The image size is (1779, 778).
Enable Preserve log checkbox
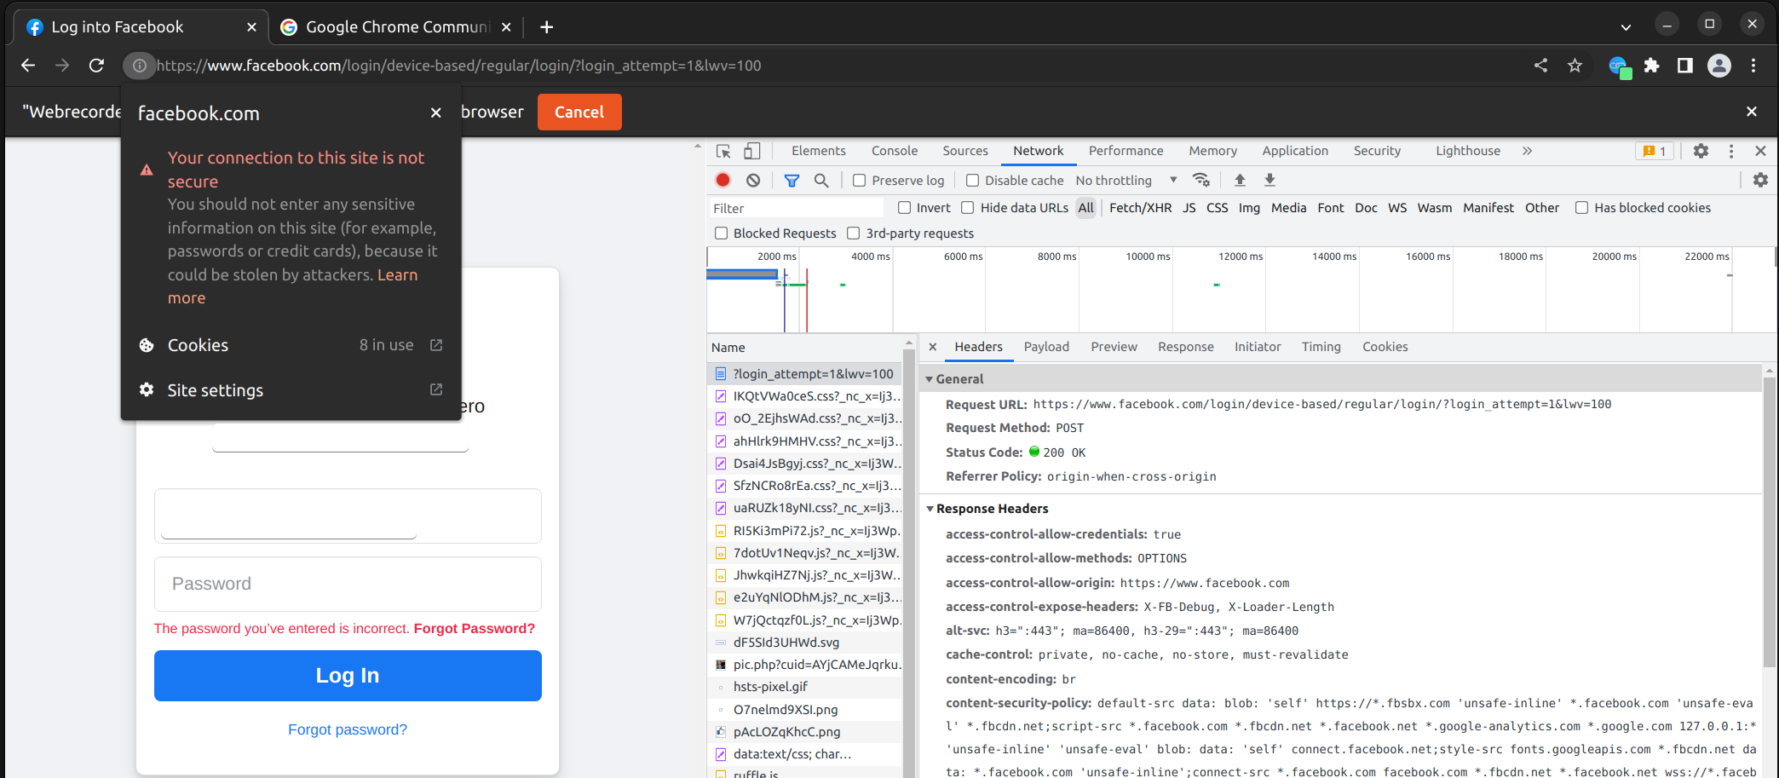[860, 181]
